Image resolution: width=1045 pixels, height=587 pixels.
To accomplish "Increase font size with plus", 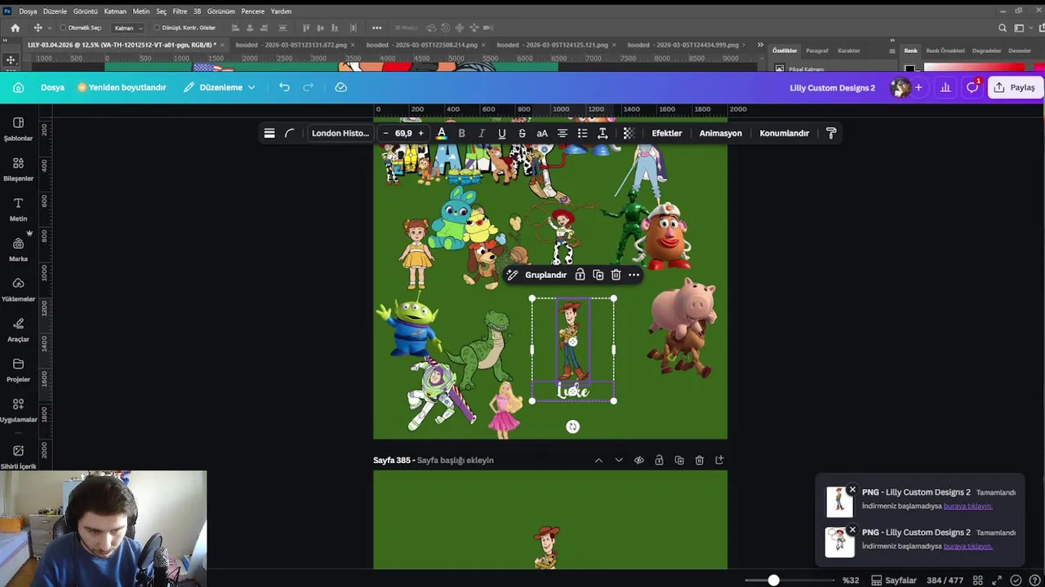I will click(421, 133).
